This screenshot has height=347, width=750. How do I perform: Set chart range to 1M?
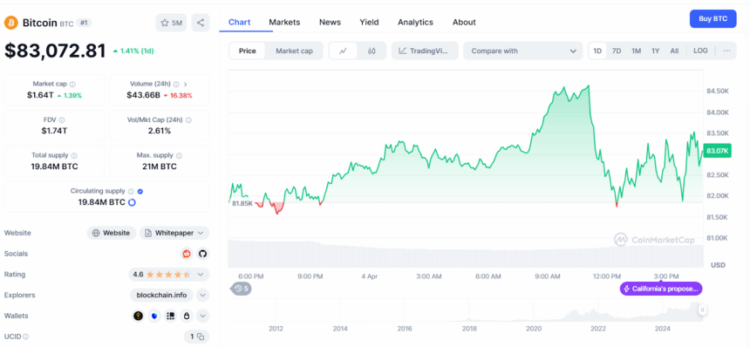tap(636, 51)
